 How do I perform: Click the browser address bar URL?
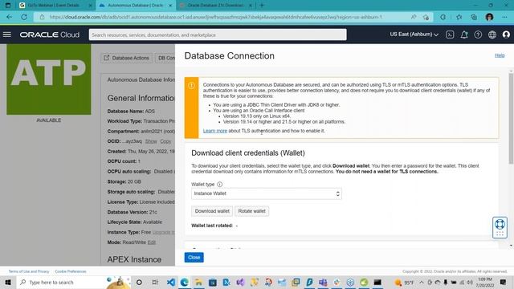coord(216,17)
